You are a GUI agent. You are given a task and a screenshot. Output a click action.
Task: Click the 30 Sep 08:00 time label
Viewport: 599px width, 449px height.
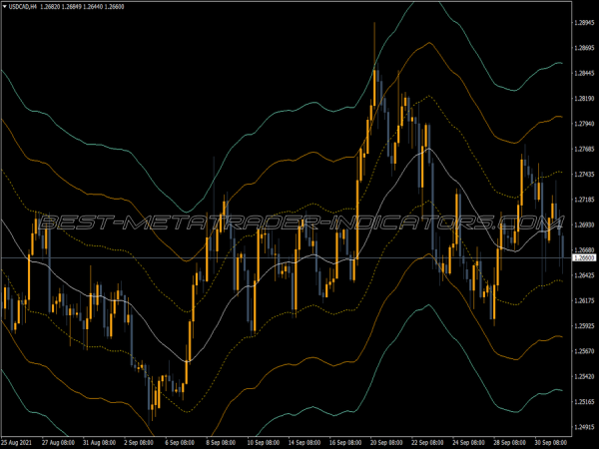[x=552, y=442]
